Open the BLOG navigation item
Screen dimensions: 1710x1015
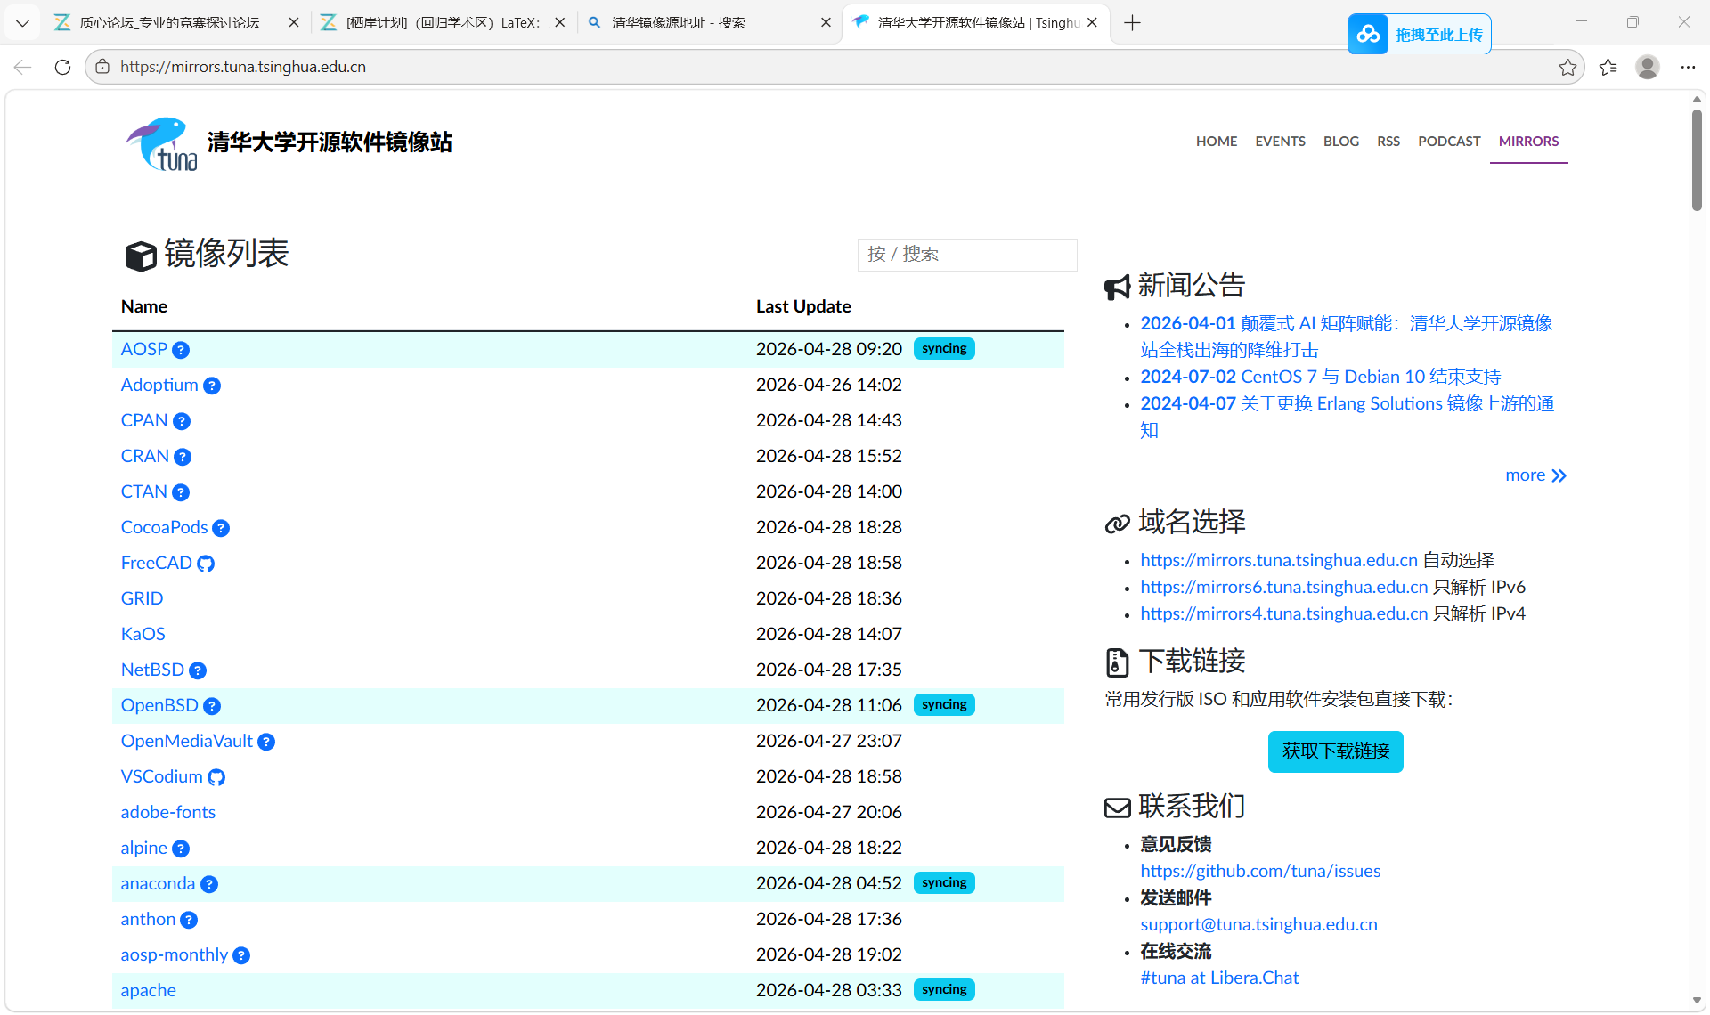pyautogui.click(x=1341, y=142)
